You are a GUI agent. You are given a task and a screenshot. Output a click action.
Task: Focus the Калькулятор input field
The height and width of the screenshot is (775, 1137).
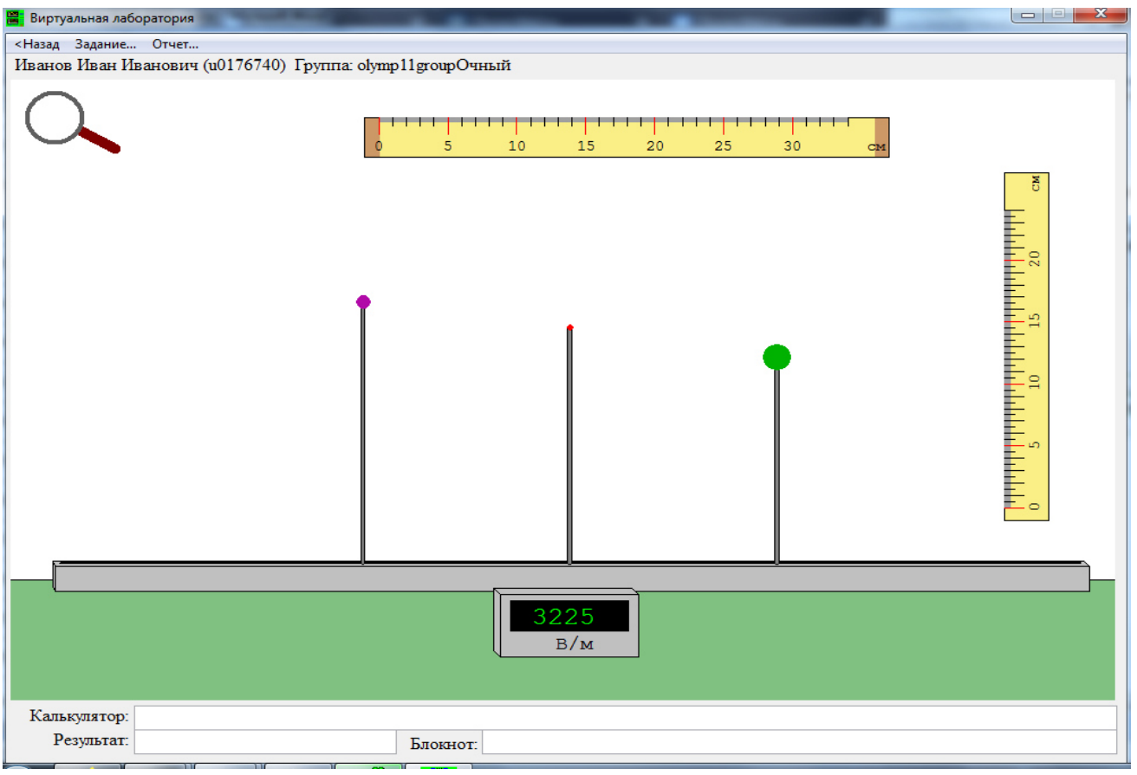coord(625,718)
